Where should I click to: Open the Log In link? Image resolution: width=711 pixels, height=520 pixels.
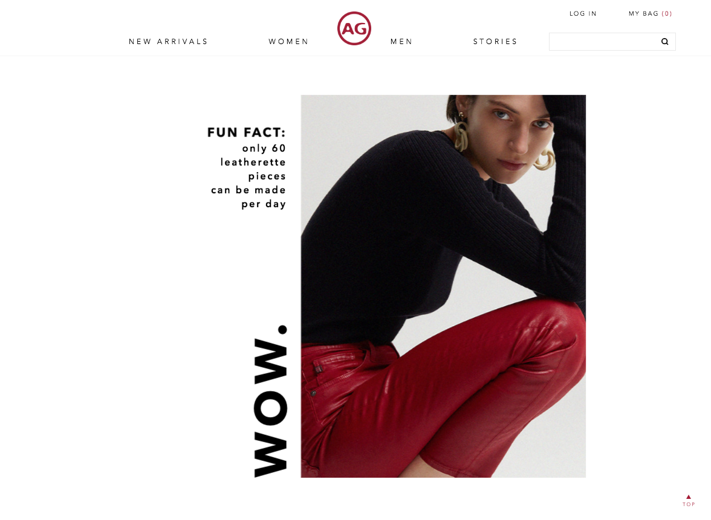click(583, 13)
